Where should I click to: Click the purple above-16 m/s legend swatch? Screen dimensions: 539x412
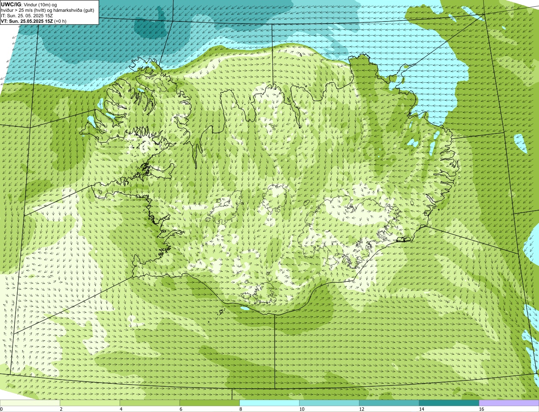509,403
